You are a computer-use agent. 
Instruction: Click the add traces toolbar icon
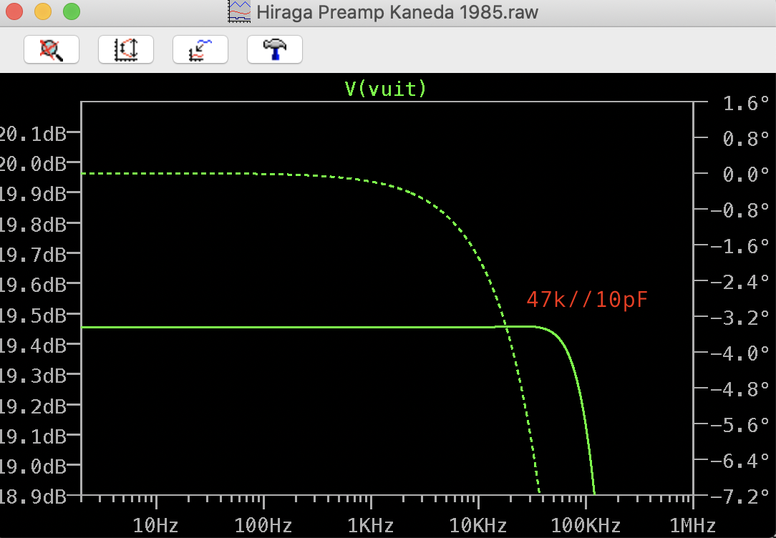point(200,49)
